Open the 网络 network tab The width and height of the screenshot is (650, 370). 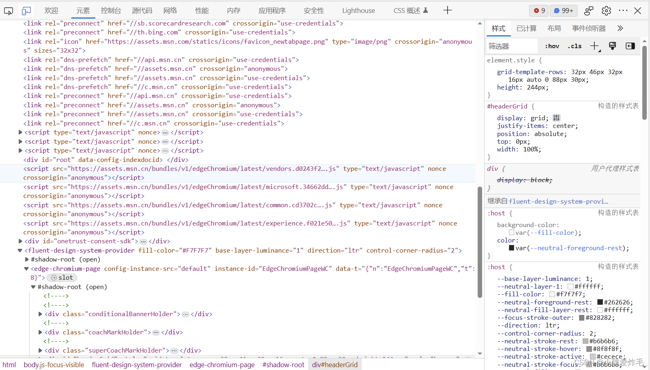pyautogui.click(x=170, y=11)
